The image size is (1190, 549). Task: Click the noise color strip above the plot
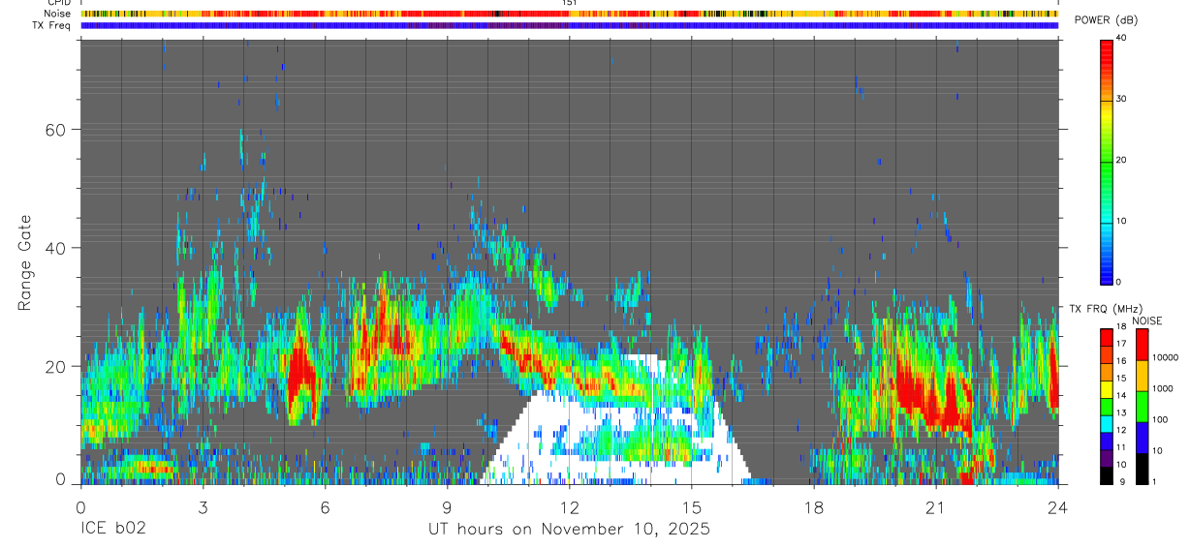[x=569, y=14]
